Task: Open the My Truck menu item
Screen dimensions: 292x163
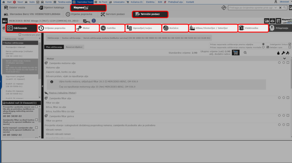Action: 103,2
